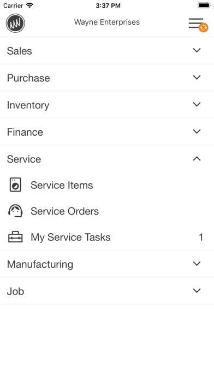Tap the orange sync badge icon
The image size is (214, 381).
point(204,27)
